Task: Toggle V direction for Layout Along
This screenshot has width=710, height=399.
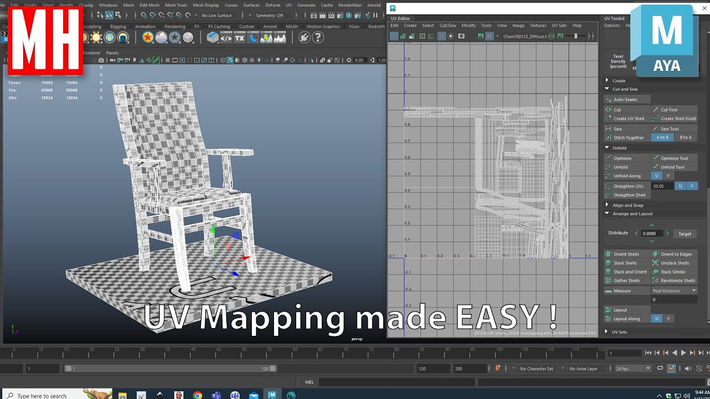Action: 668,319
